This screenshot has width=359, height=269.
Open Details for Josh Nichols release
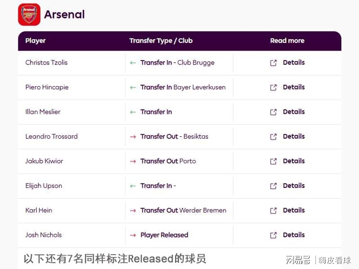coord(294,235)
